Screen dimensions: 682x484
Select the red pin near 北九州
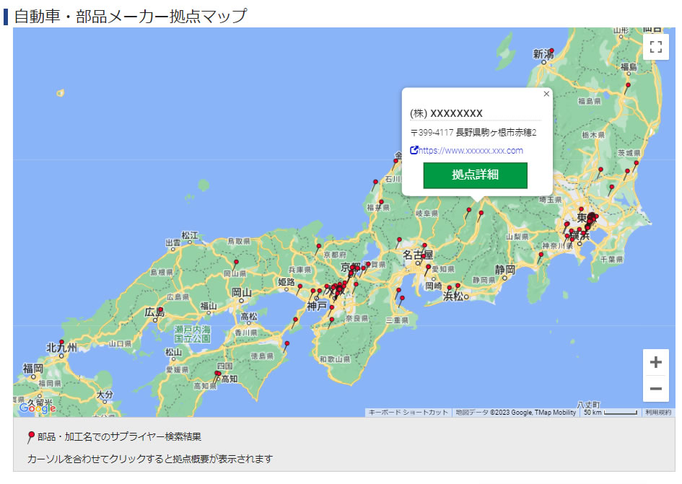62,342
